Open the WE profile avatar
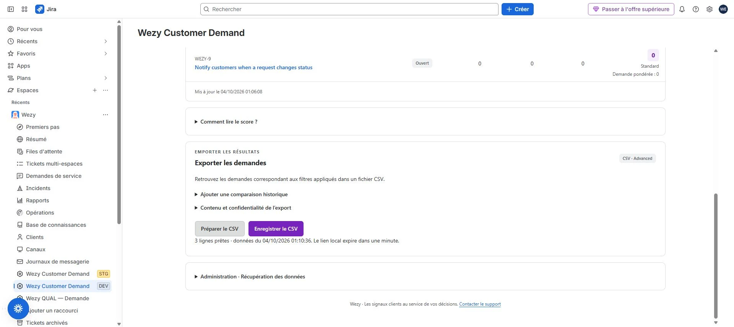This screenshot has height=327, width=734. click(723, 9)
